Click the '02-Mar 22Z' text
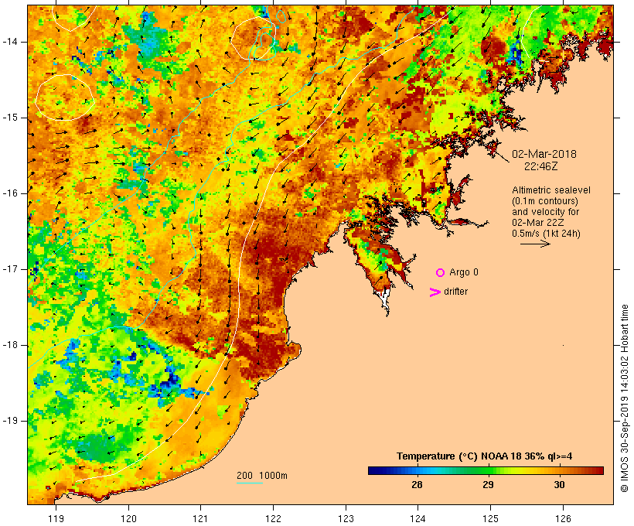Image resolution: width=634 pixels, height=526 pixels. [x=538, y=223]
